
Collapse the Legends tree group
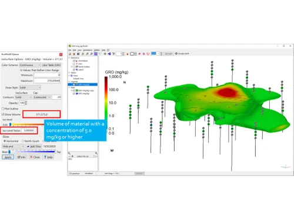(x=69, y=82)
